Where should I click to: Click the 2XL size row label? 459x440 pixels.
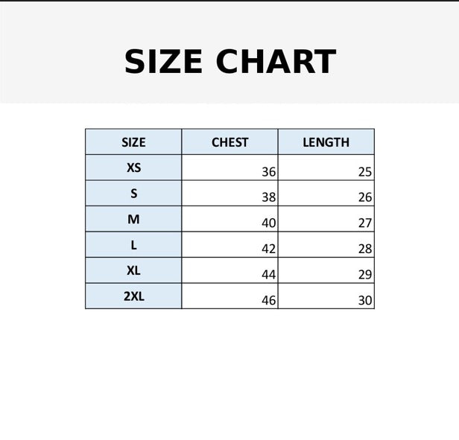(133, 296)
